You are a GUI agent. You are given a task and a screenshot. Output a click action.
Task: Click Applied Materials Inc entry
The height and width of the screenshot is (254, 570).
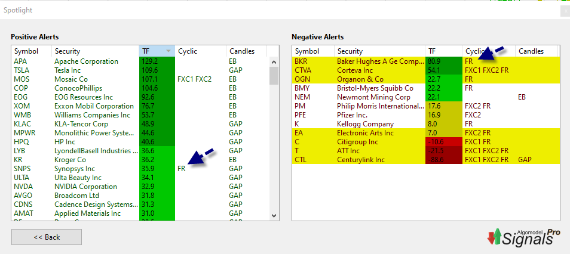88,213
